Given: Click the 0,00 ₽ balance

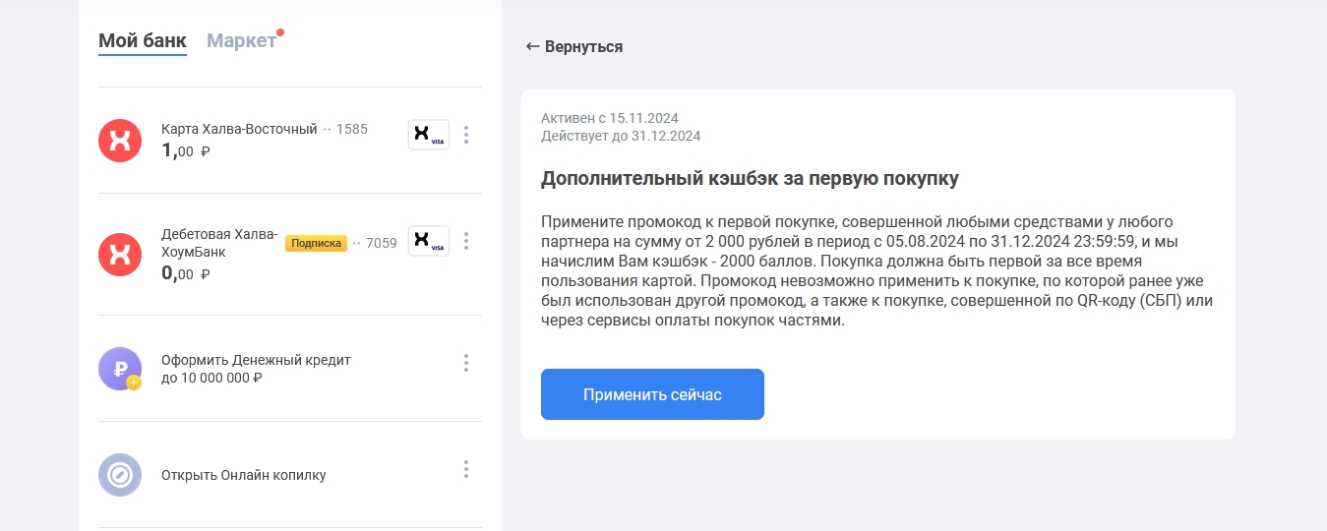Looking at the screenshot, I should [x=186, y=273].
